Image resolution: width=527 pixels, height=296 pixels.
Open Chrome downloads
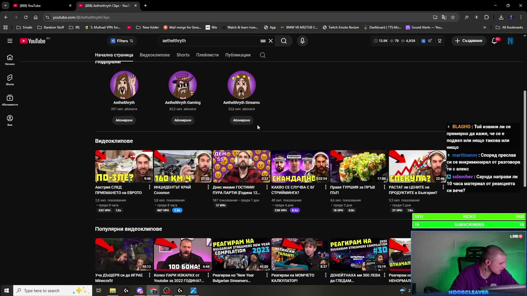point(501,17)
